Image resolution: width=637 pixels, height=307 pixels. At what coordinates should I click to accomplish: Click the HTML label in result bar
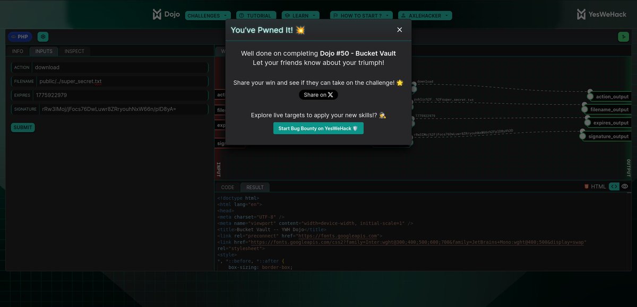pyautogui.click(x=598, y=187)
